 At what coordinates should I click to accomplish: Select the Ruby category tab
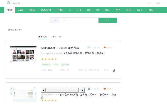[151, 10]
